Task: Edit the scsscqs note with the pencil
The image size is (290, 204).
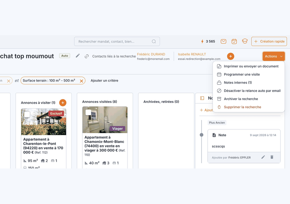Action: [x=263, y=157]
